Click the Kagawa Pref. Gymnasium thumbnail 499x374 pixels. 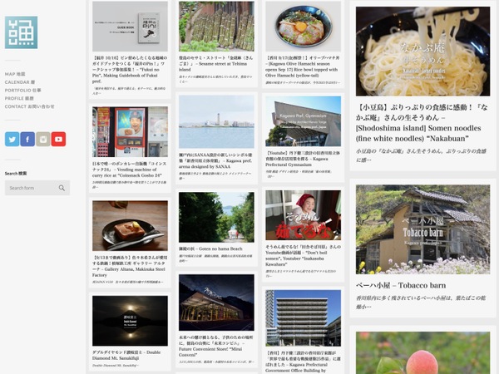point(303,121)
